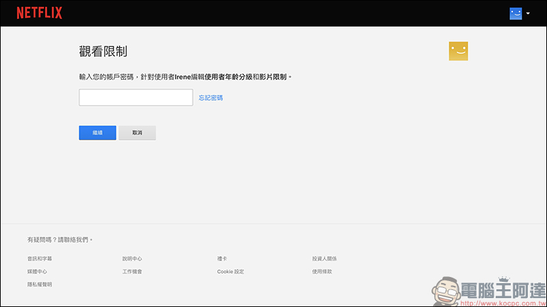Open the 說明中心 help center link
Image resolution: width=547 pixels, height=307 pixels.
coord(132,259)
